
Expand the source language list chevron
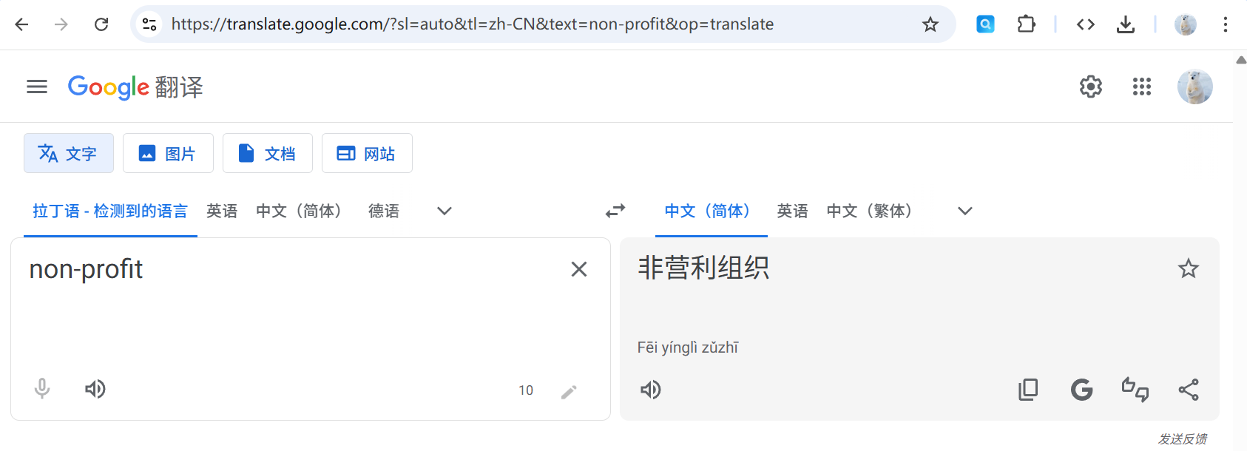click(x=444, y=211)
